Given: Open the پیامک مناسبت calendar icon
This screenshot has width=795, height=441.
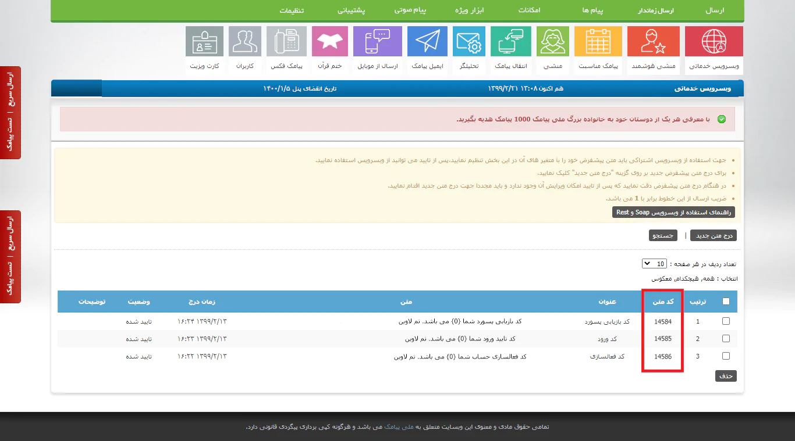Looking at the screenshot, I should point(598,42).
